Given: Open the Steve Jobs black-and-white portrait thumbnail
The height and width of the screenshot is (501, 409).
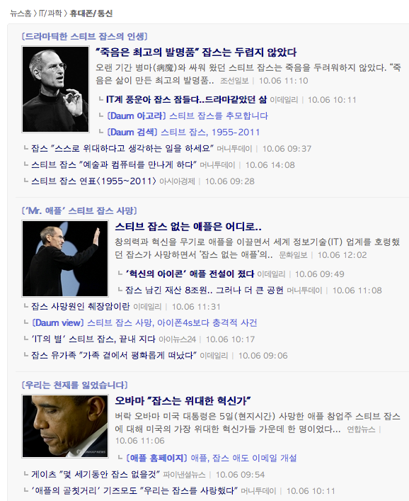Looking at the screenshot, I should (55, 89).
